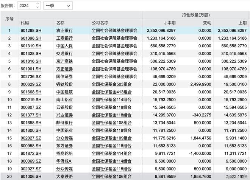
Task: Click the 代码 column header
Action: point(25,23)
